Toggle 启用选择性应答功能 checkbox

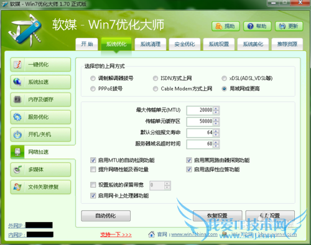pos(189,169)
